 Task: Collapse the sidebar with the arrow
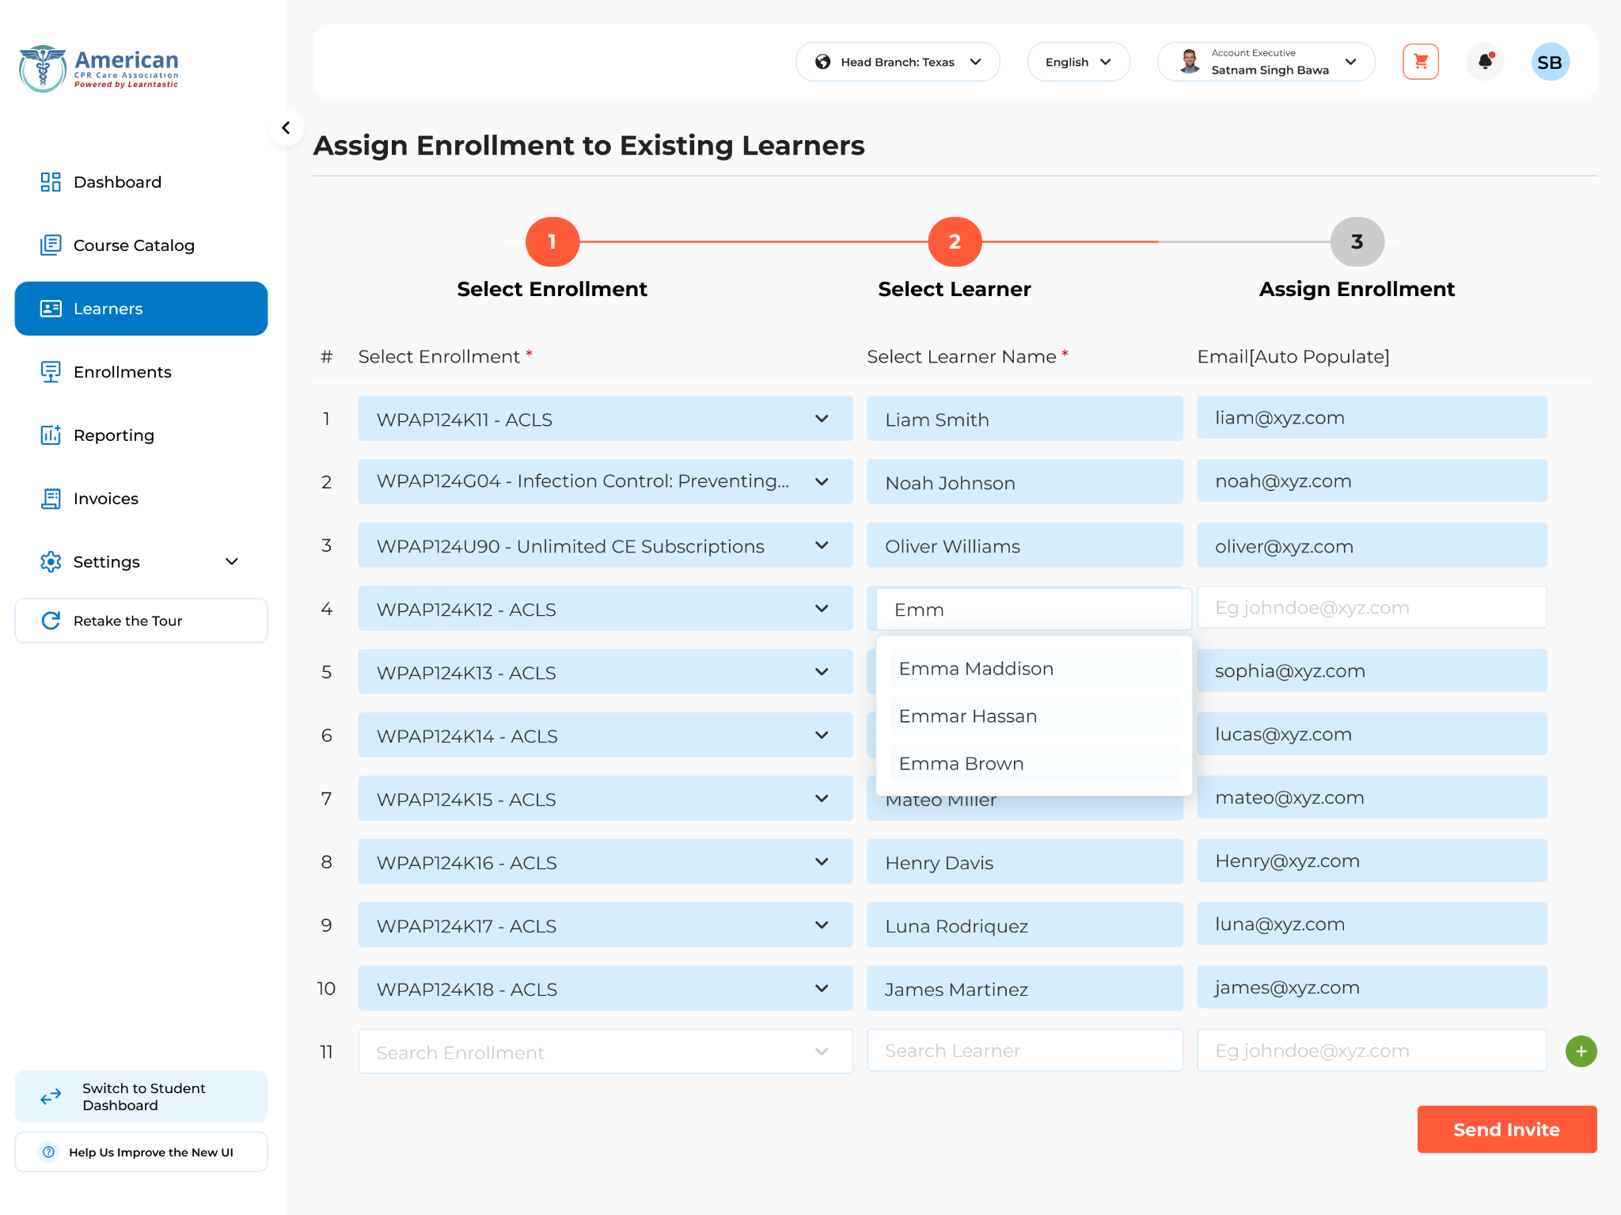(x=286, y=127)
